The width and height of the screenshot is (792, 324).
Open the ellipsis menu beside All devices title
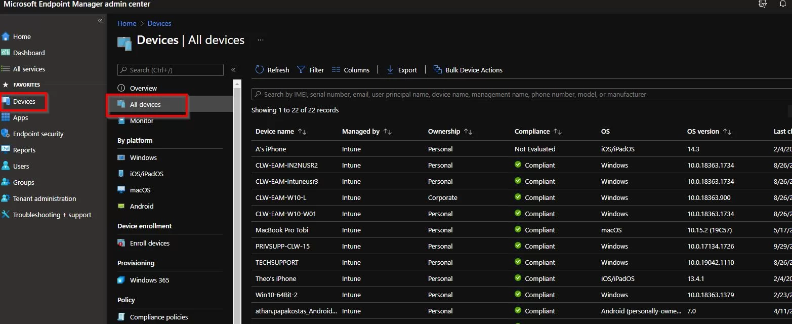pos(261,40)
